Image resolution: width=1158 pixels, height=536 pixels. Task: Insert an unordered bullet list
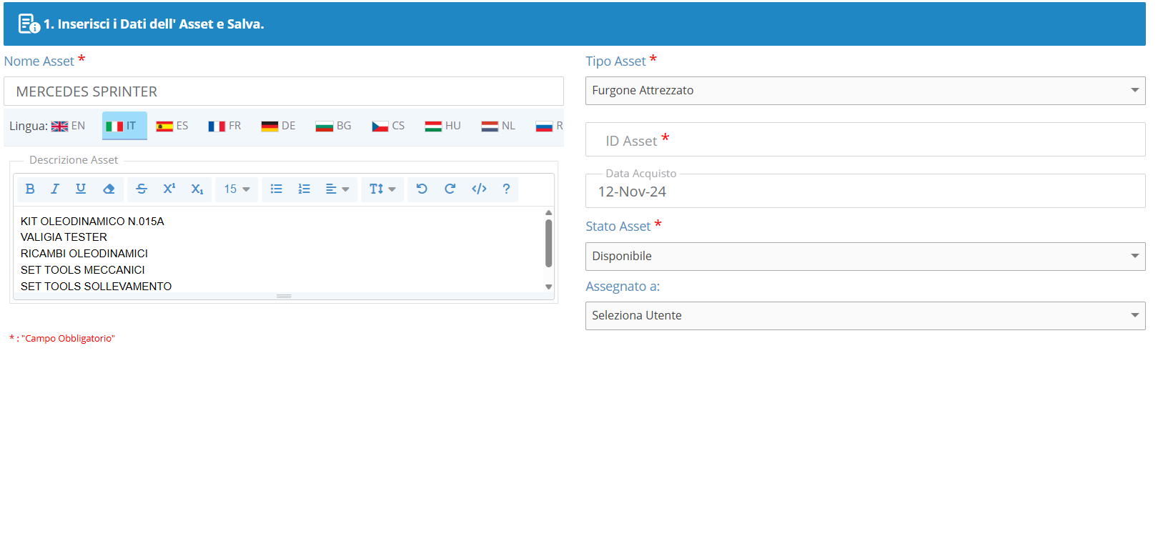(277, 189)
